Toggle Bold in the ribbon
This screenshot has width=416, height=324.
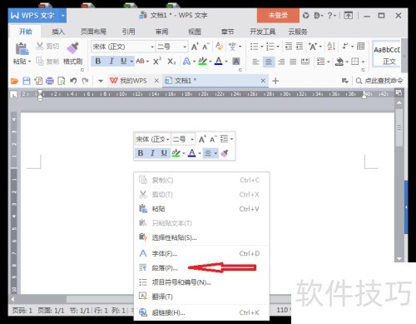[x=97, y=61]
